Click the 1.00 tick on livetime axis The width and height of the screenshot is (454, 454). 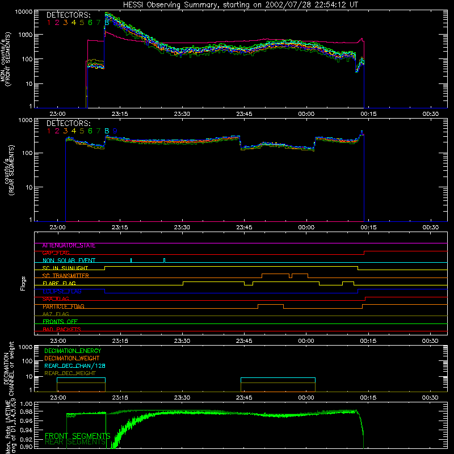27,404
